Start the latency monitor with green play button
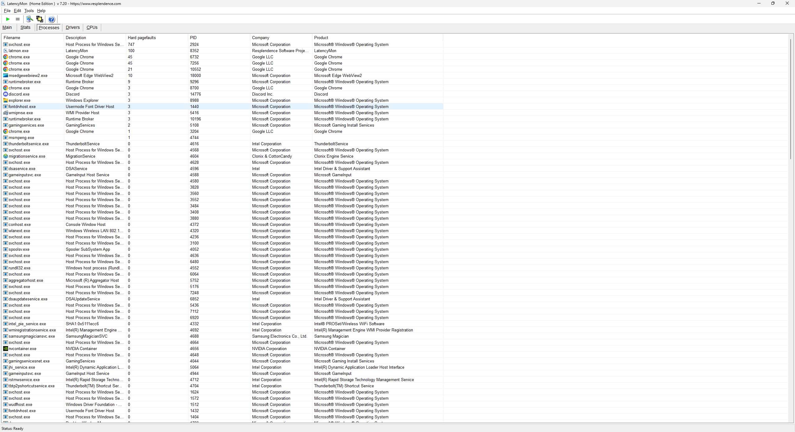Screen dimensions: 795x432 click(x=8, y=19)
